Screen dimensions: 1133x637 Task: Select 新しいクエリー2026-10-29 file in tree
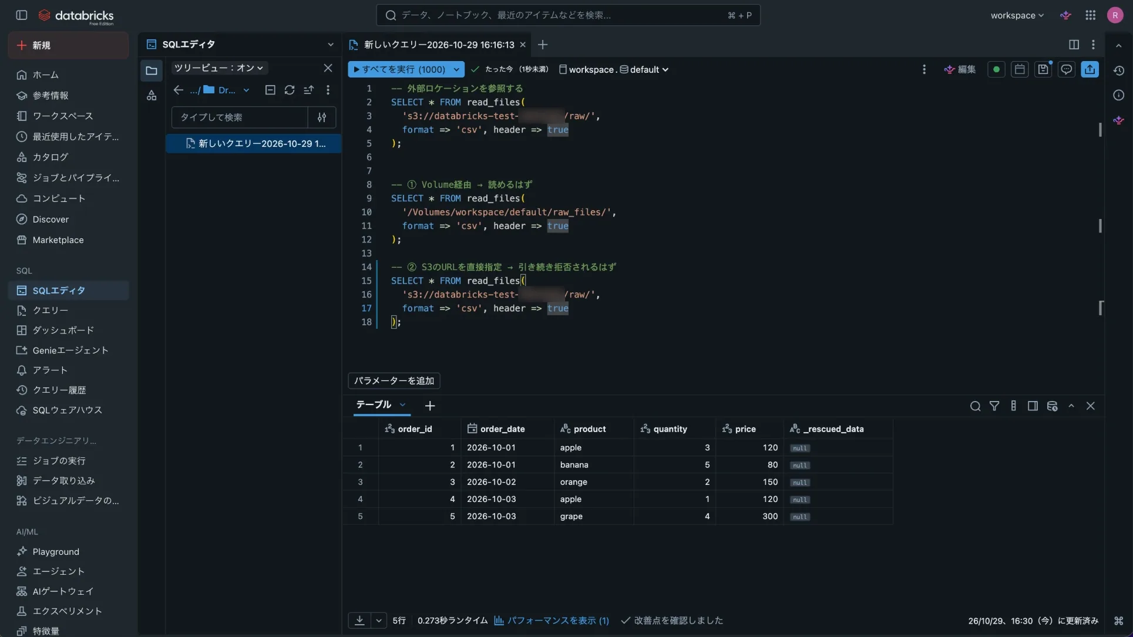click(x=254, y=143)
